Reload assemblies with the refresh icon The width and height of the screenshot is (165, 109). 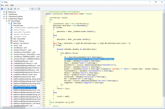pos(11,9)
